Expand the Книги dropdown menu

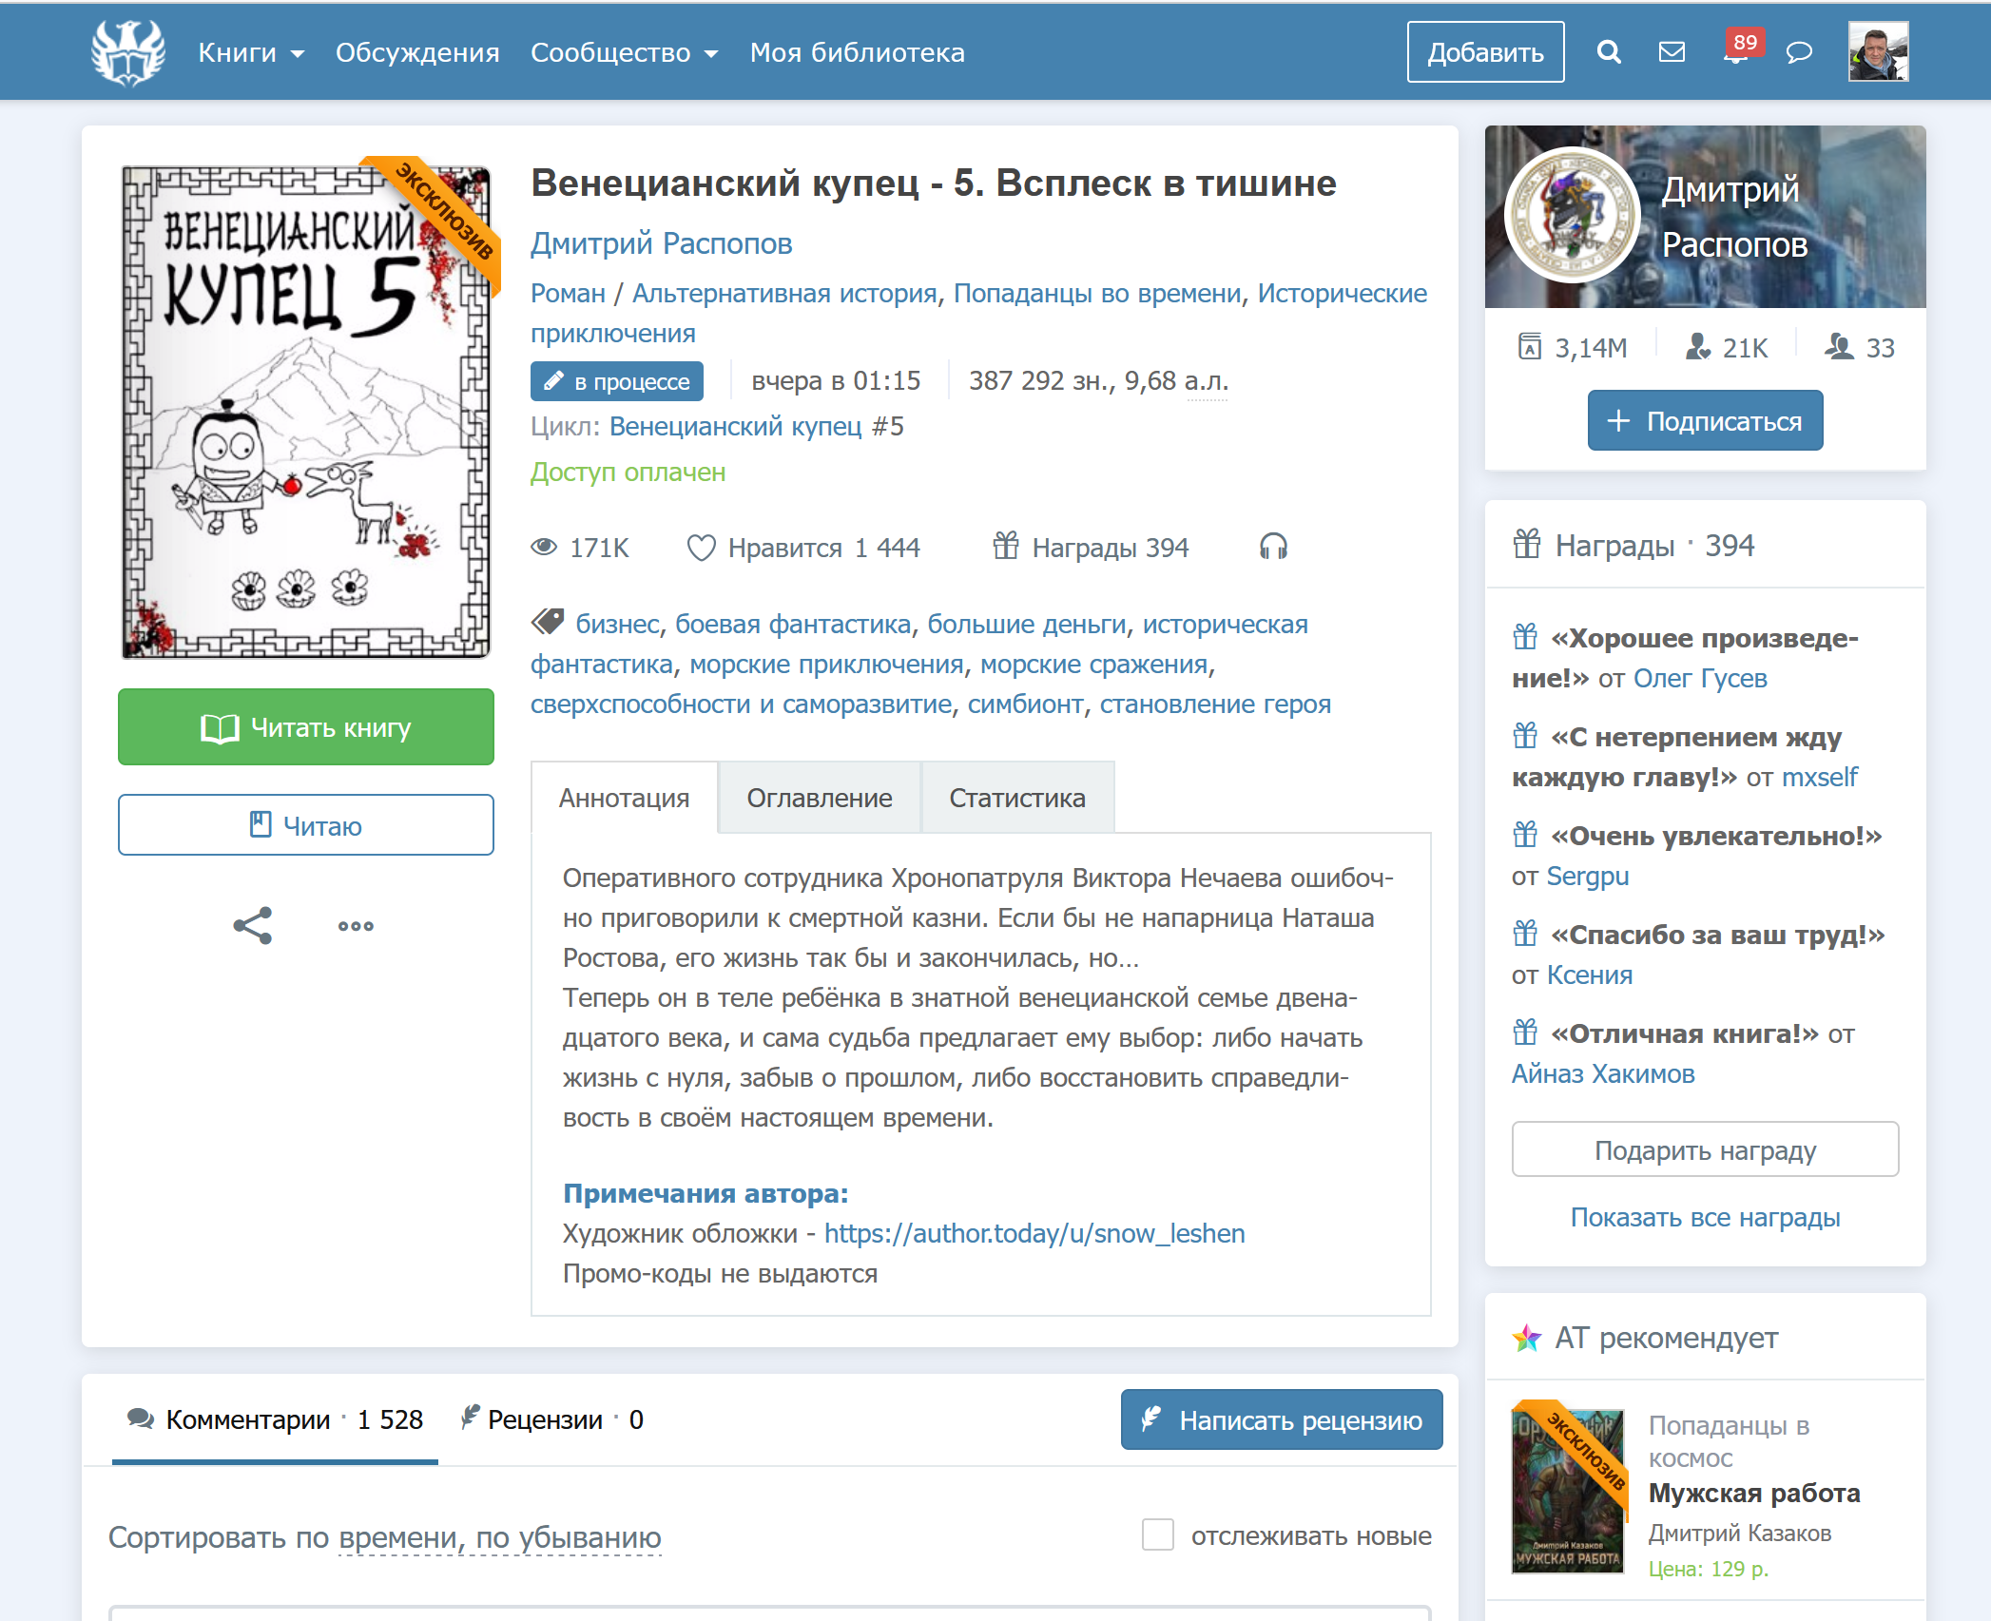click(x=251, y=52)
